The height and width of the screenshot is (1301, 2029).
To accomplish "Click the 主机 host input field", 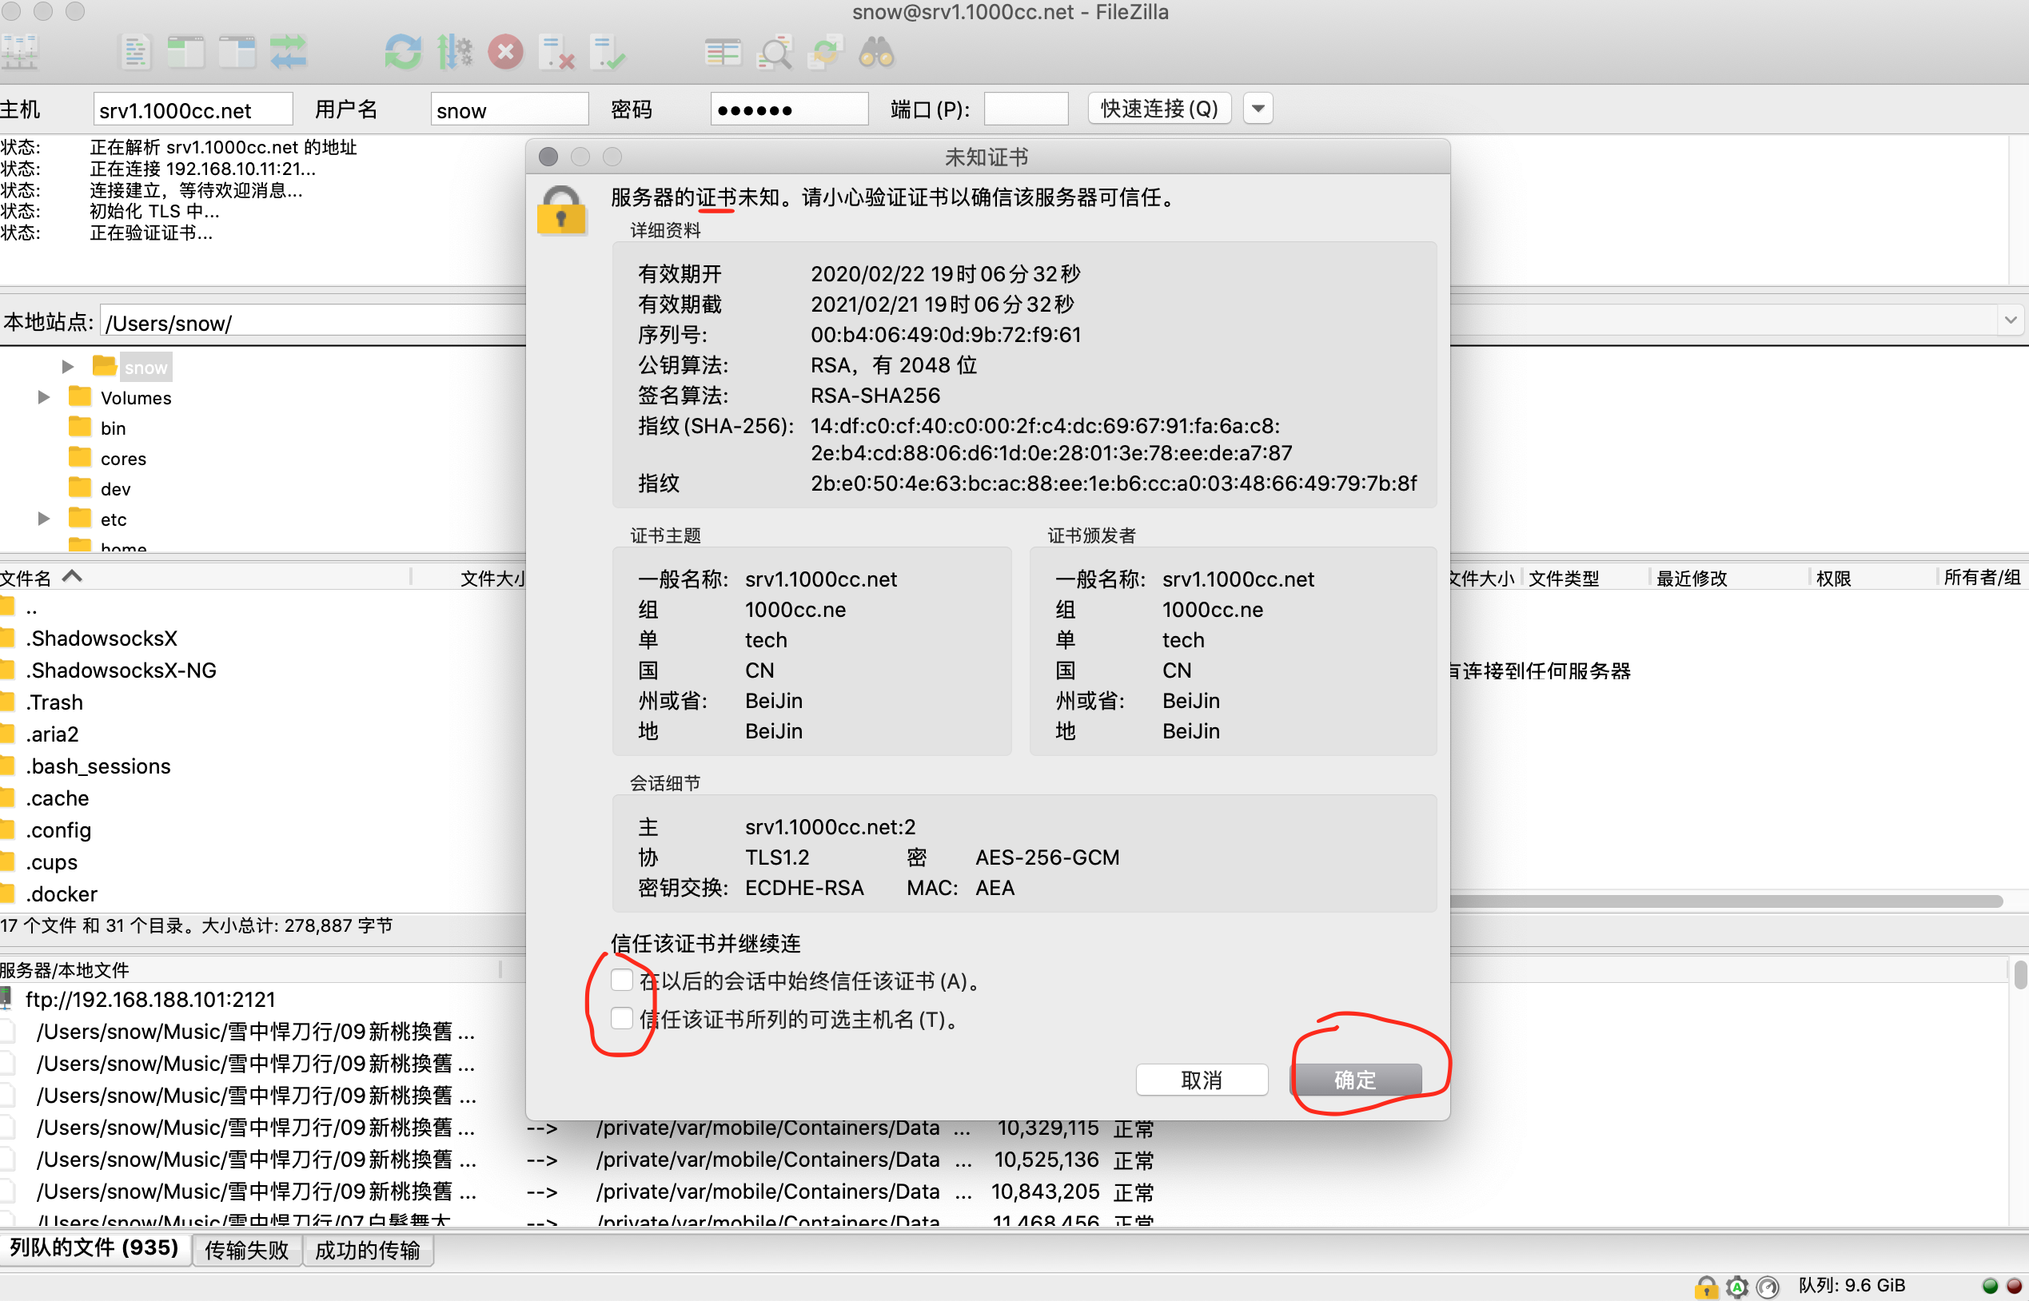I will 193,109.
